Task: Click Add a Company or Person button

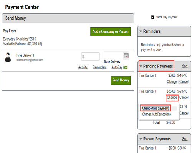Action: click(110, 31)
